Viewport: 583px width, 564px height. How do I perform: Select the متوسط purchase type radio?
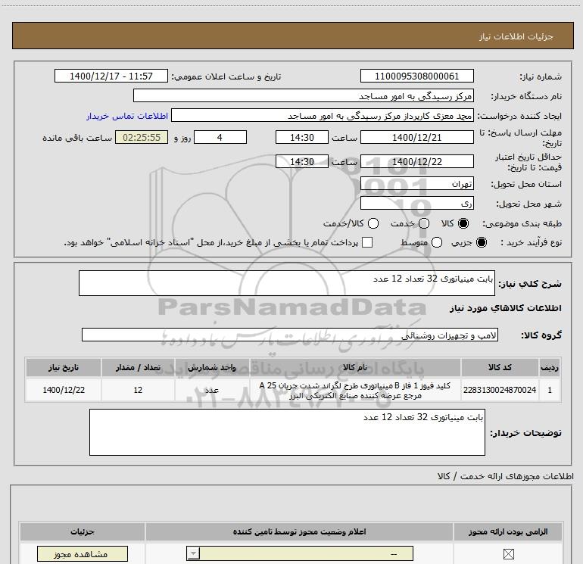click(x=437, y=242)
